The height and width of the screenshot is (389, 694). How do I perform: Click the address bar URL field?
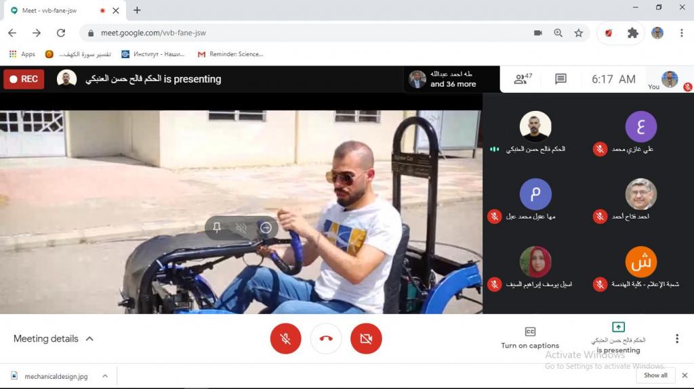[305, 32]
